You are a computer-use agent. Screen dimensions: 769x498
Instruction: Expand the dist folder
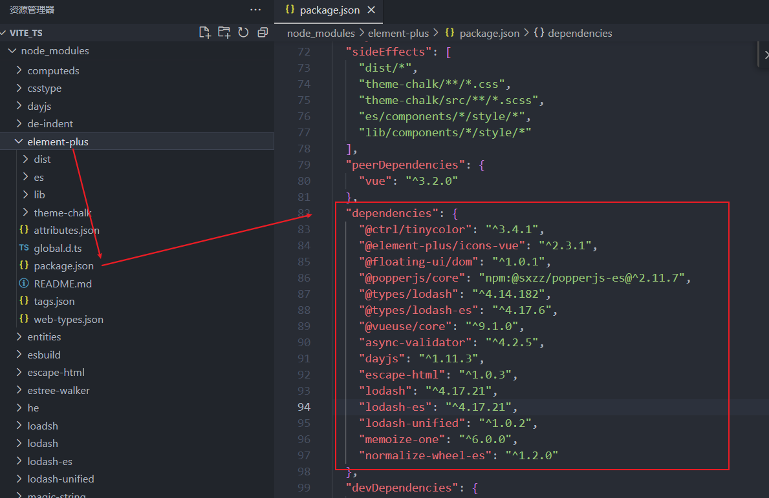(42, 160)
